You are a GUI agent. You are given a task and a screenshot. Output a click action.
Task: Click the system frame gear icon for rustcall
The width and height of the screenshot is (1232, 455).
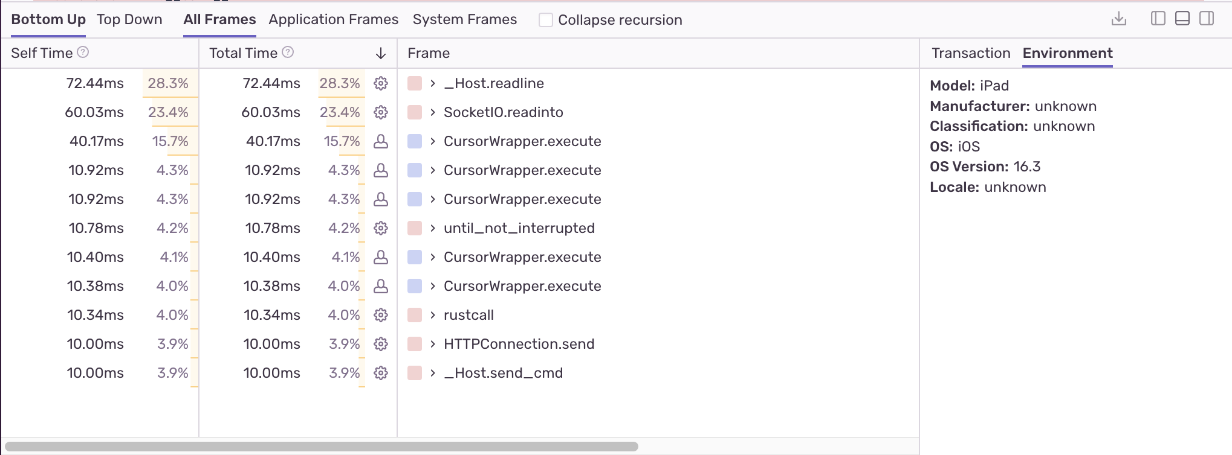[x=380, y=315]
